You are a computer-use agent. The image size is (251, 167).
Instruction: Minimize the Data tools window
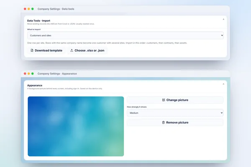pyautogui.click(x=29, y=9)
